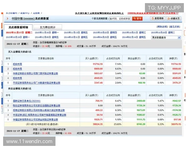Switch to the 主力席位统计 tab
Image resolution: width=187 pixels, height=149 pixels.
[x=48, y=27]
